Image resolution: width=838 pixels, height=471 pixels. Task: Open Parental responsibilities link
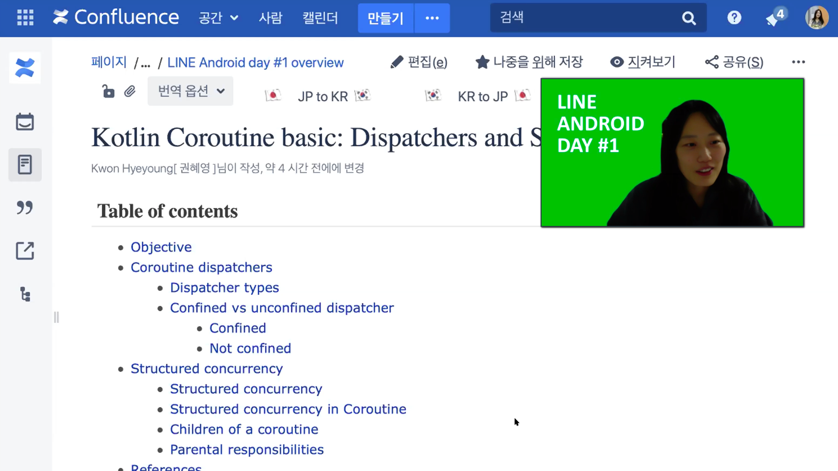(x=246, y=449)
